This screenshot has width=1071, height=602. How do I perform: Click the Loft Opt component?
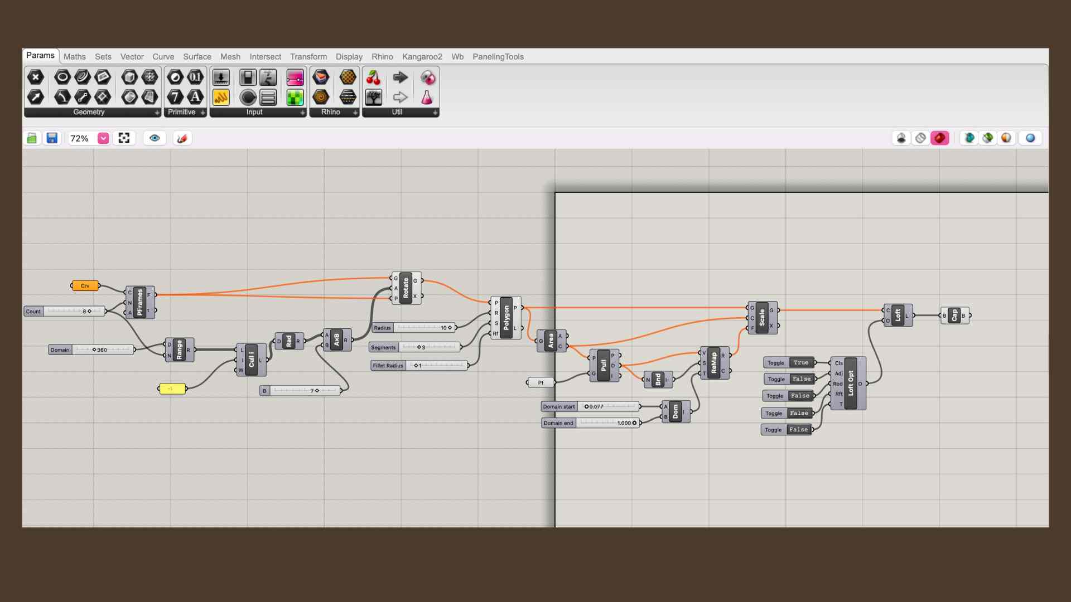tap(850, 383)
